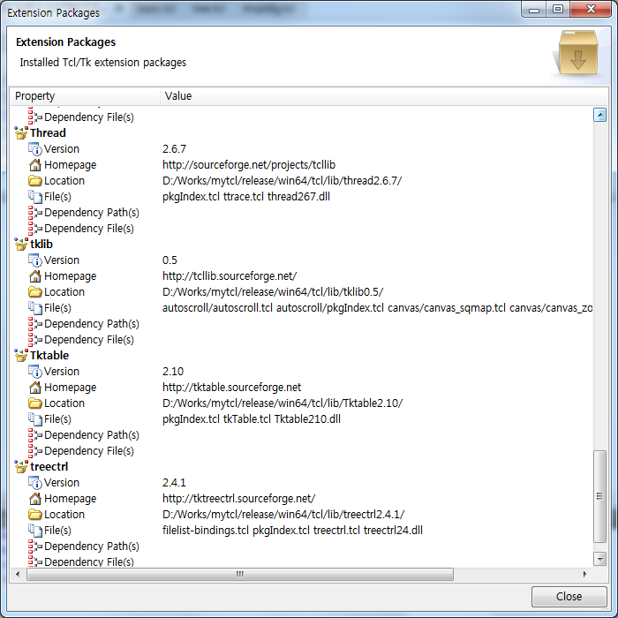Click the Version info icon under tklib
The height and width of the screenshot is (618, 618).
pos(35,260)
